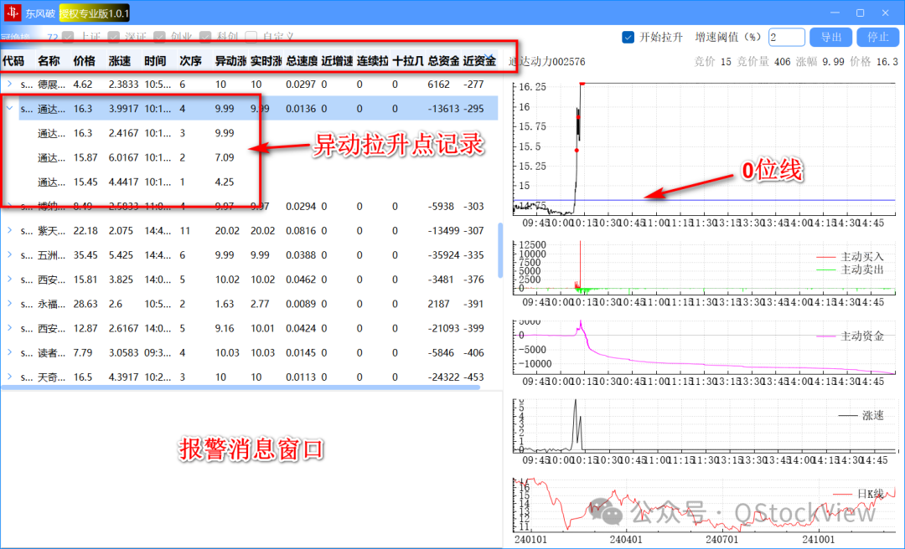Click the 东风破 app logo icon
The height and width of the screenshot is (549, 905).
[x=13, y=12]
